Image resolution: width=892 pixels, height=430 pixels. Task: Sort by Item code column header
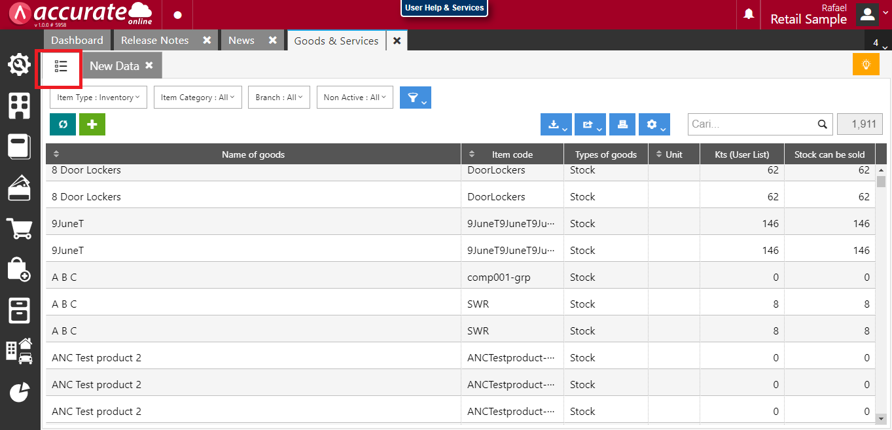coord(512,154)
